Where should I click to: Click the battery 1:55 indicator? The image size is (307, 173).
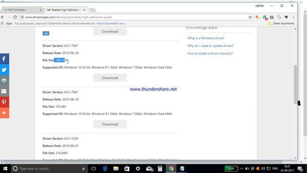231,169
